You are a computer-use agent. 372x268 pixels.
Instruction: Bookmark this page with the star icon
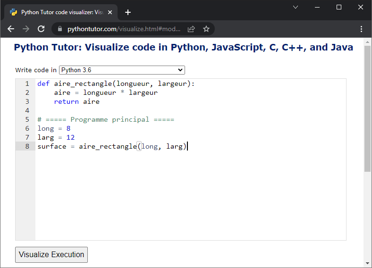(x=206, y=29)
